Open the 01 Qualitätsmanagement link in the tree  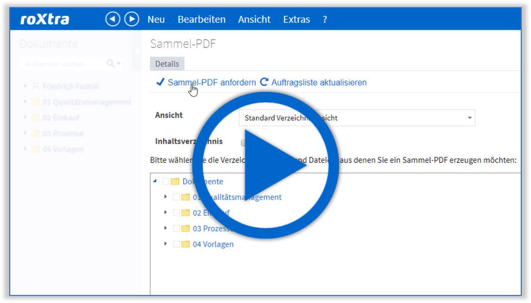(x=237, y=197)
